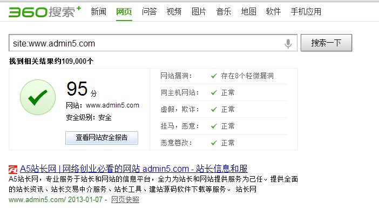Open the 图片 tab

(199, 11)
